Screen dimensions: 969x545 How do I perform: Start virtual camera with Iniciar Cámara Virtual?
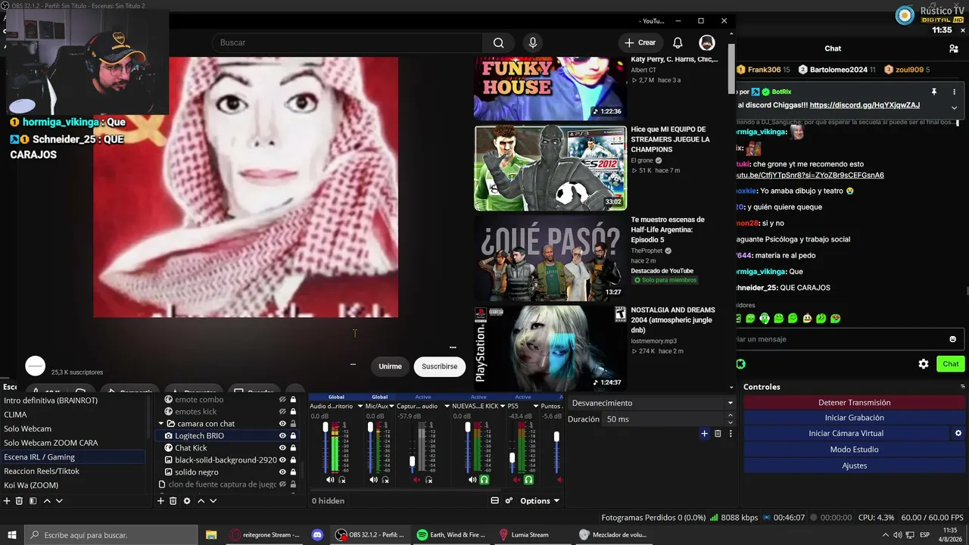click(846, 434)
